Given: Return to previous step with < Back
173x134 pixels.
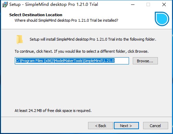Looking at the screenshot, I should [x=100, y=126].
